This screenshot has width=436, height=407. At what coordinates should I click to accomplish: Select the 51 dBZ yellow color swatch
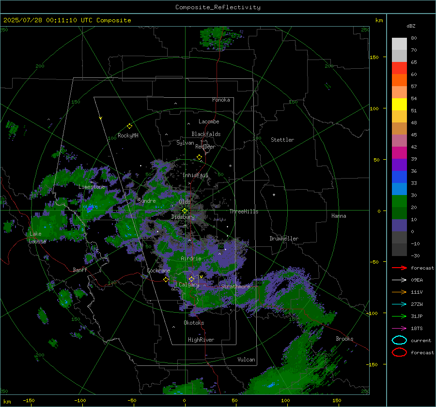[x=399, y=104]
